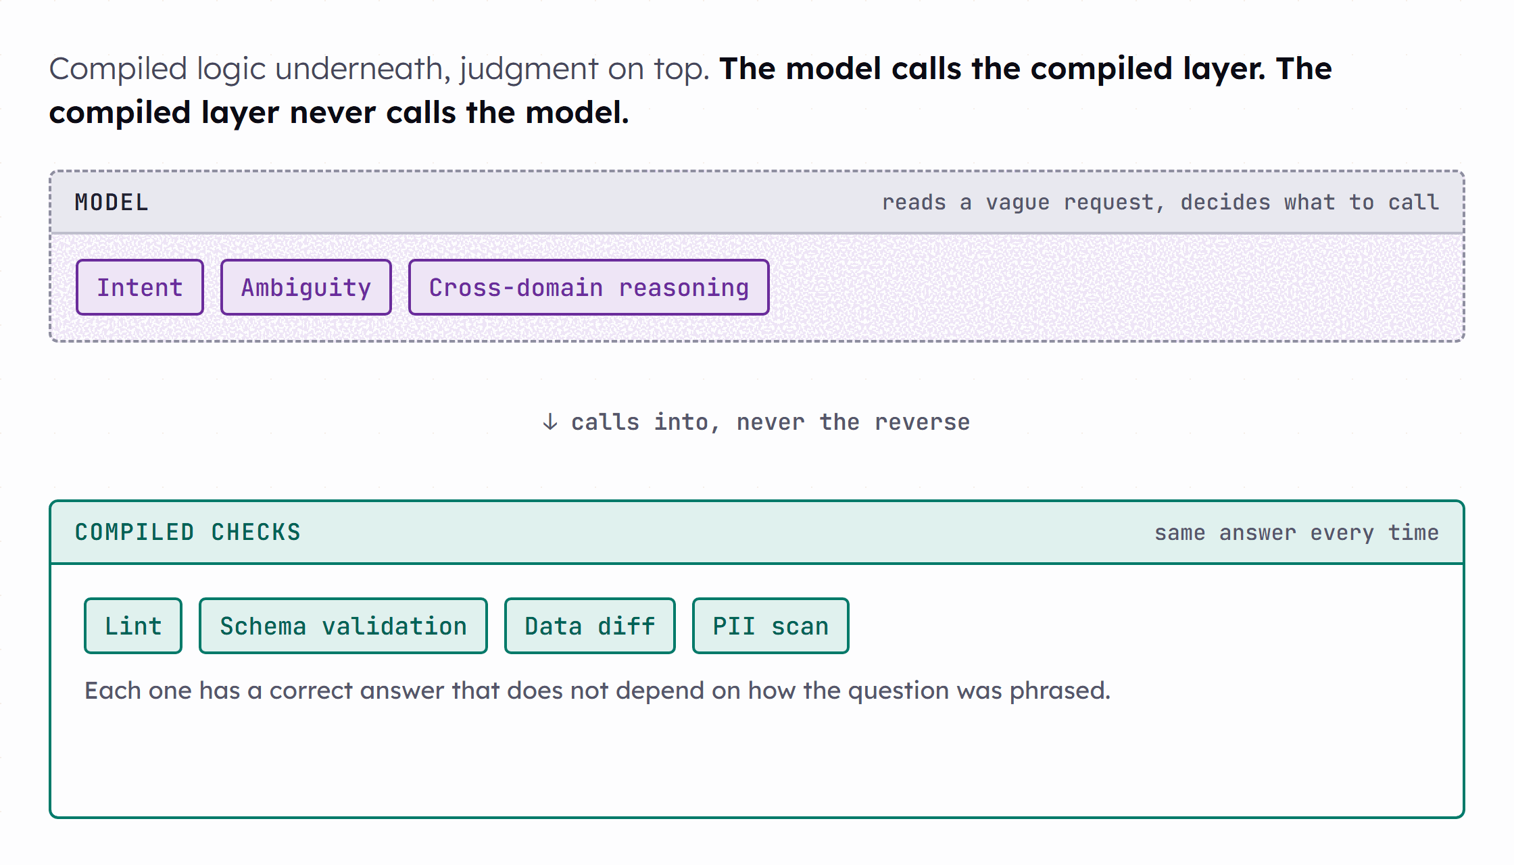
Task: Click the MODEL header label
Action: 112,202
